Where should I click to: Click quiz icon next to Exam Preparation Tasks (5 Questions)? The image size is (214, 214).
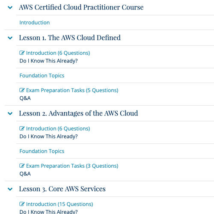coord(22,90)
